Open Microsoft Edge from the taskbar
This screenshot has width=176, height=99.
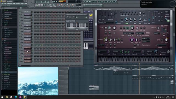(x=16, y=97)
